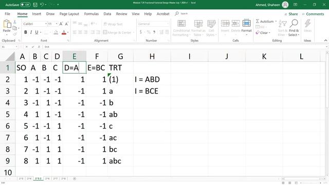The image size is (329, 185).
Task: Click the ribbon Search box
Action: [x=181, y=14]
